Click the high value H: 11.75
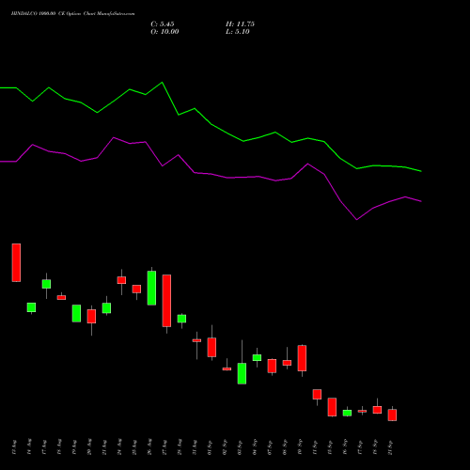The image size is (470, 470). [240, 24]
